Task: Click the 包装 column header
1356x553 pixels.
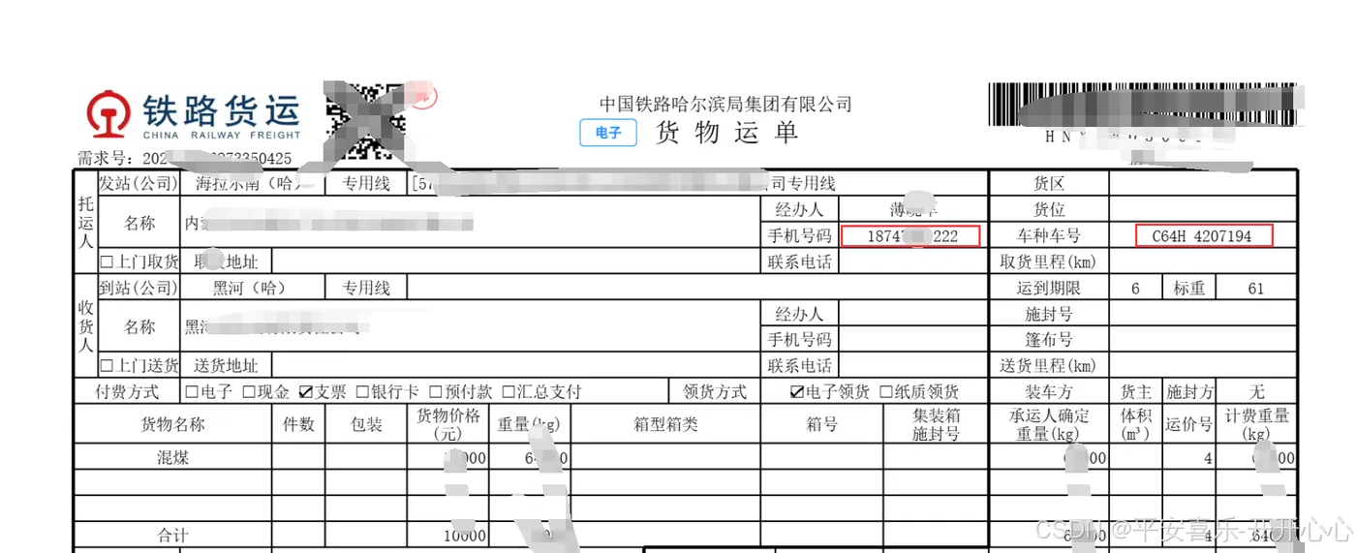Action: tap(367, 424)
